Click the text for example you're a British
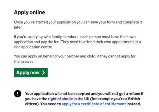This screenshot has height=112, width=159. (115, 99)
